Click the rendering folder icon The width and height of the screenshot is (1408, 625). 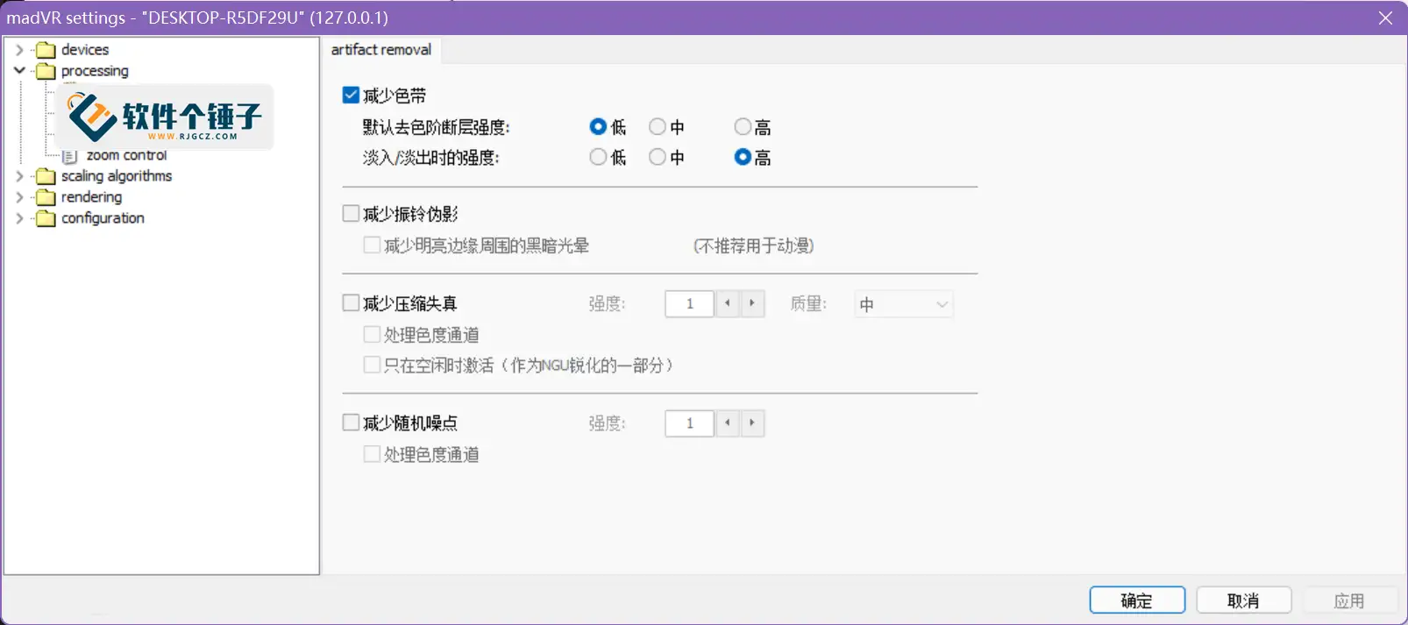46,197
